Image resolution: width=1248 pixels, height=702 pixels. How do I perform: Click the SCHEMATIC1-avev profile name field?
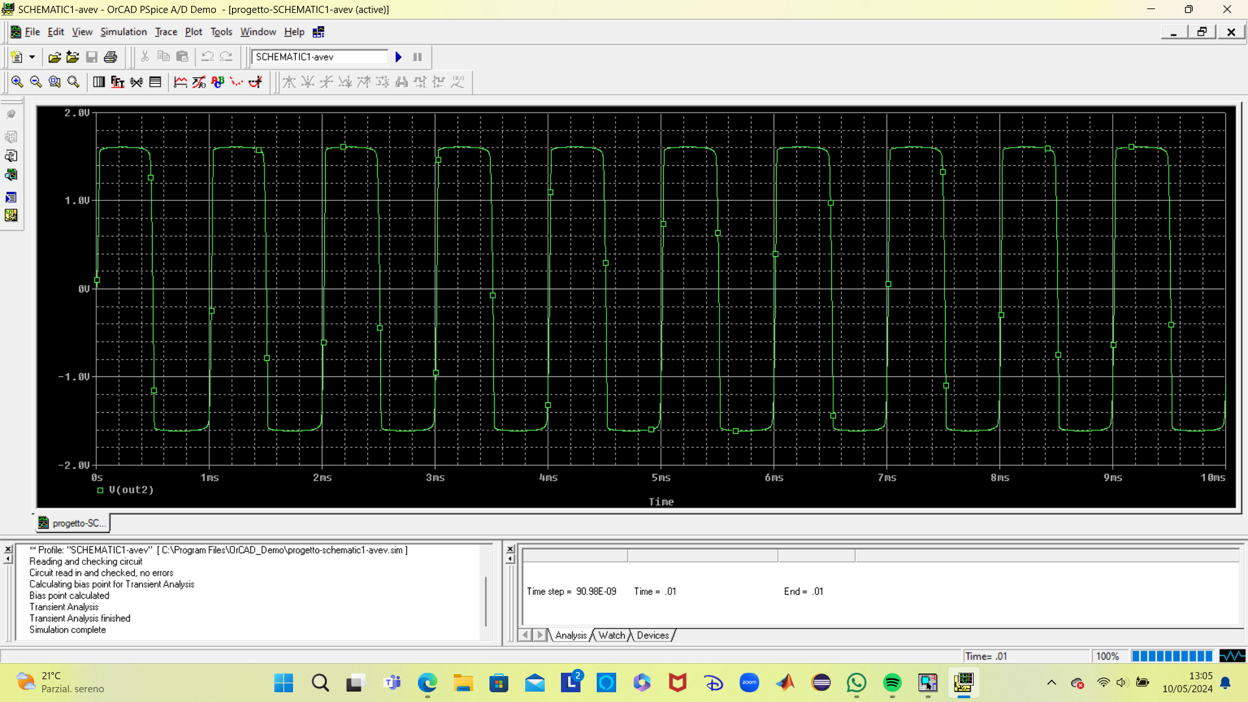click(x=319, y=57)
